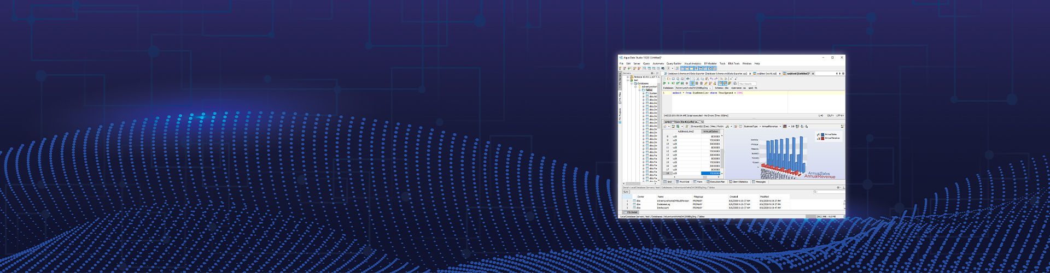Click the Redo arrow icon
Image resolution: width=1050 pixels, height=273 pixels.
pos(716,79)
